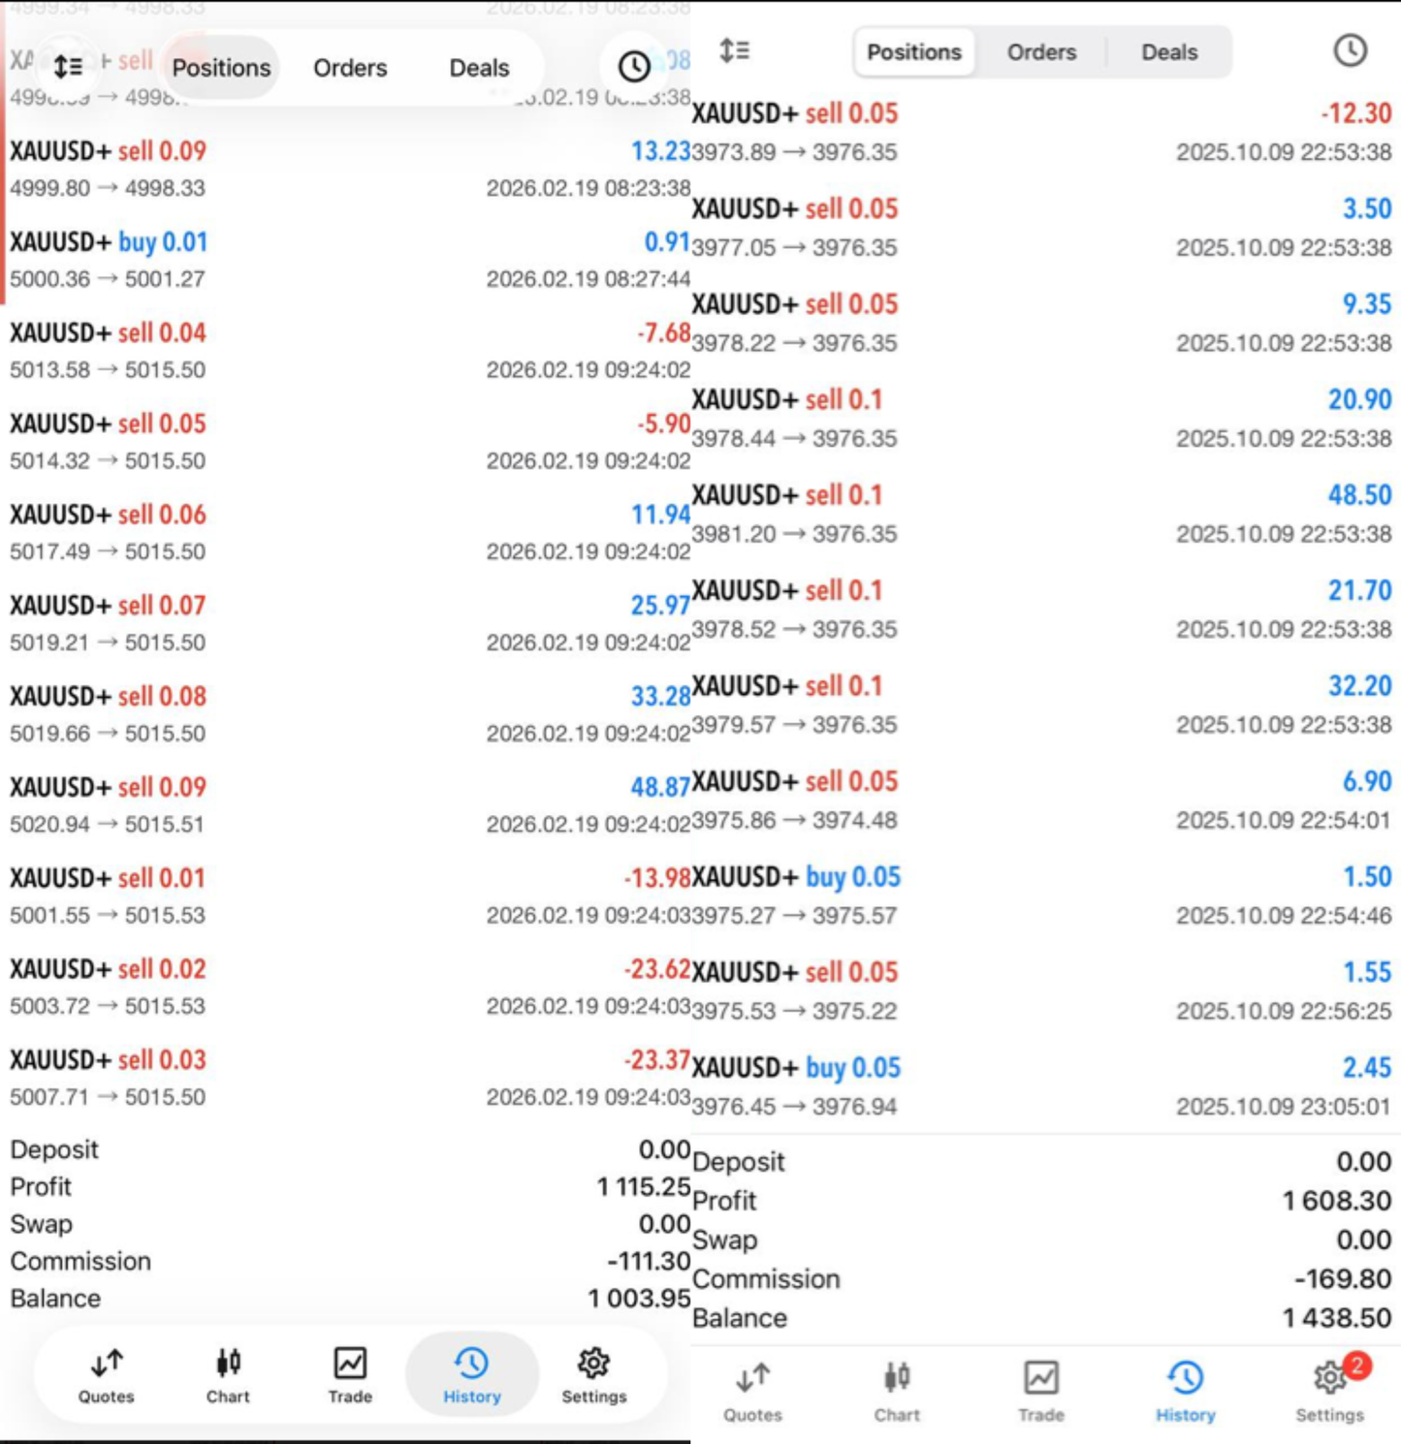
Task: Tap the Profit value 1 115.25
Action: (x=644, y=1186)
